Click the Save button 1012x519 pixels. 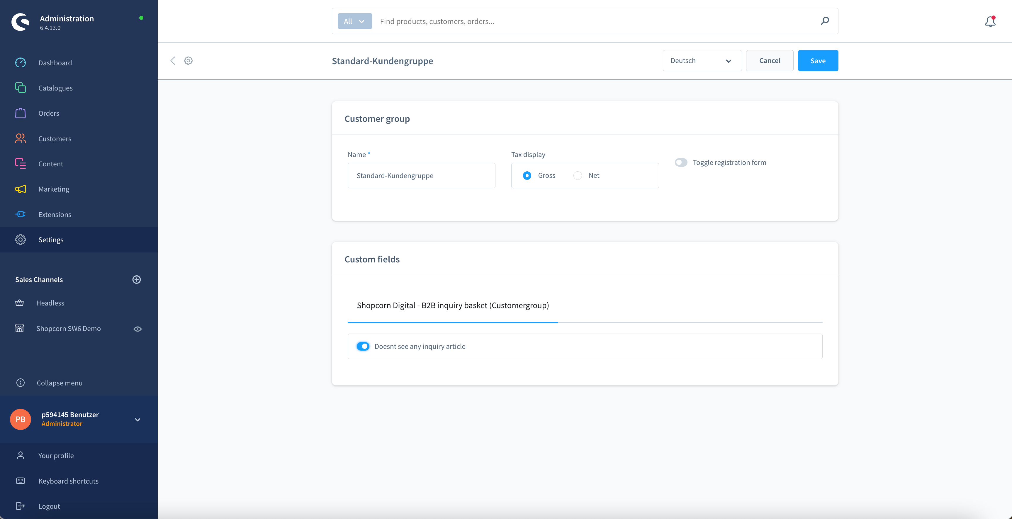click(818, 60)
